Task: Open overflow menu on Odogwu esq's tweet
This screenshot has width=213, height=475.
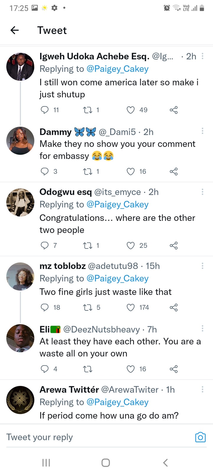Action: coord(202,192)
